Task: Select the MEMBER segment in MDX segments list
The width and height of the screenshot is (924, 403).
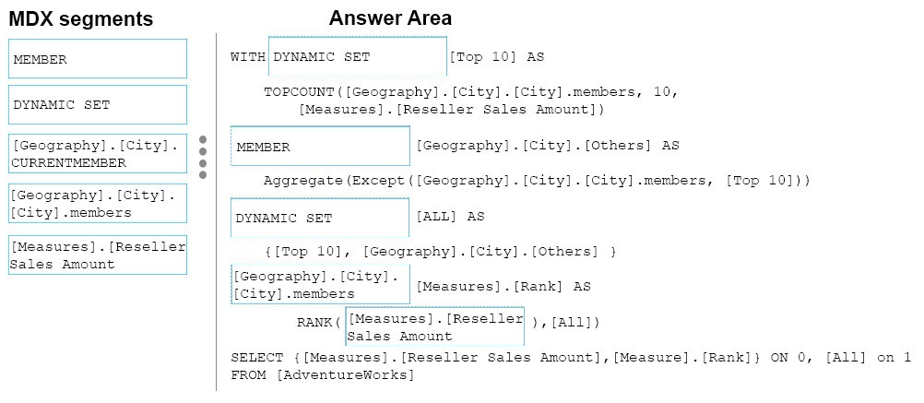Action: (98, 59)
